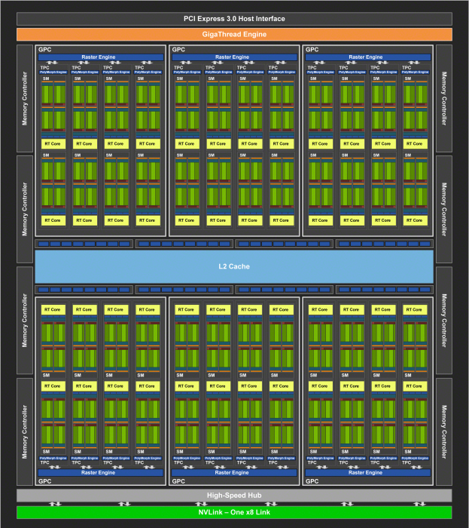Click the bottommost left-side Memory Controller block
This screenshot has height=528, width=469.
pos(25,431)
